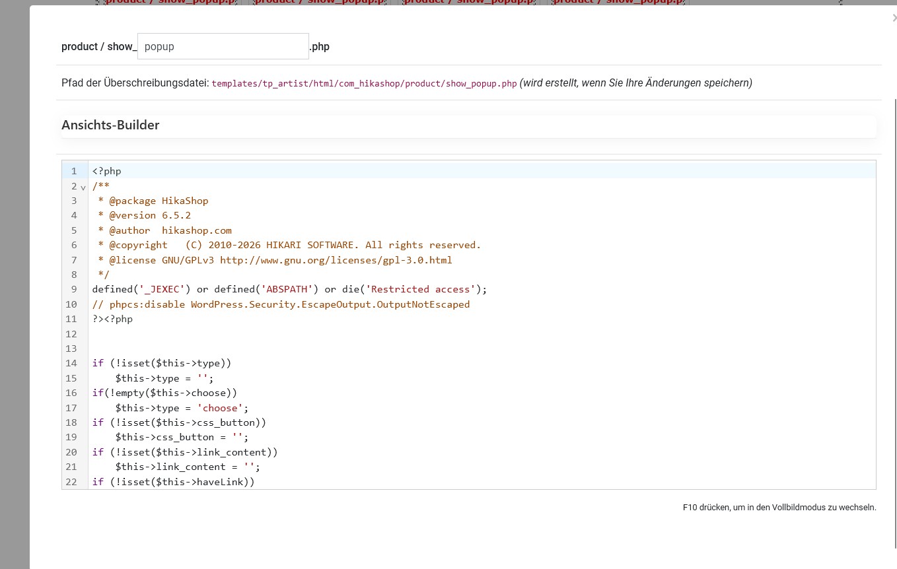The height and width of the screenshot is (569, 897).
Task: Click the "if (!isset($this->link_content))" line
Action: (185, 452)
